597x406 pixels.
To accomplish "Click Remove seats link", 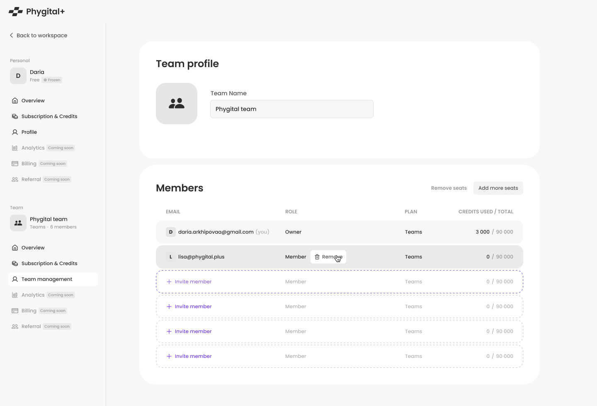I will pyautogui.click(x=449, y=188).
